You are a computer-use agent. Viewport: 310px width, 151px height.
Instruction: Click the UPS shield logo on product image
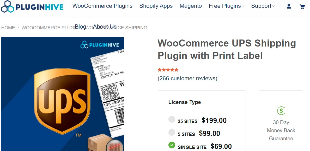[x=62, y=101]
